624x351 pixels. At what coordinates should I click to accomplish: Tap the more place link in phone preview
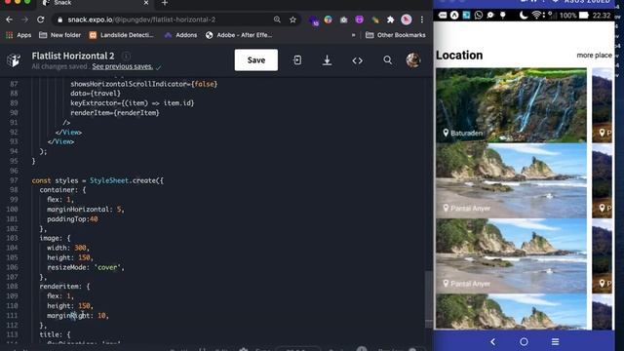(x=594, y=56)
